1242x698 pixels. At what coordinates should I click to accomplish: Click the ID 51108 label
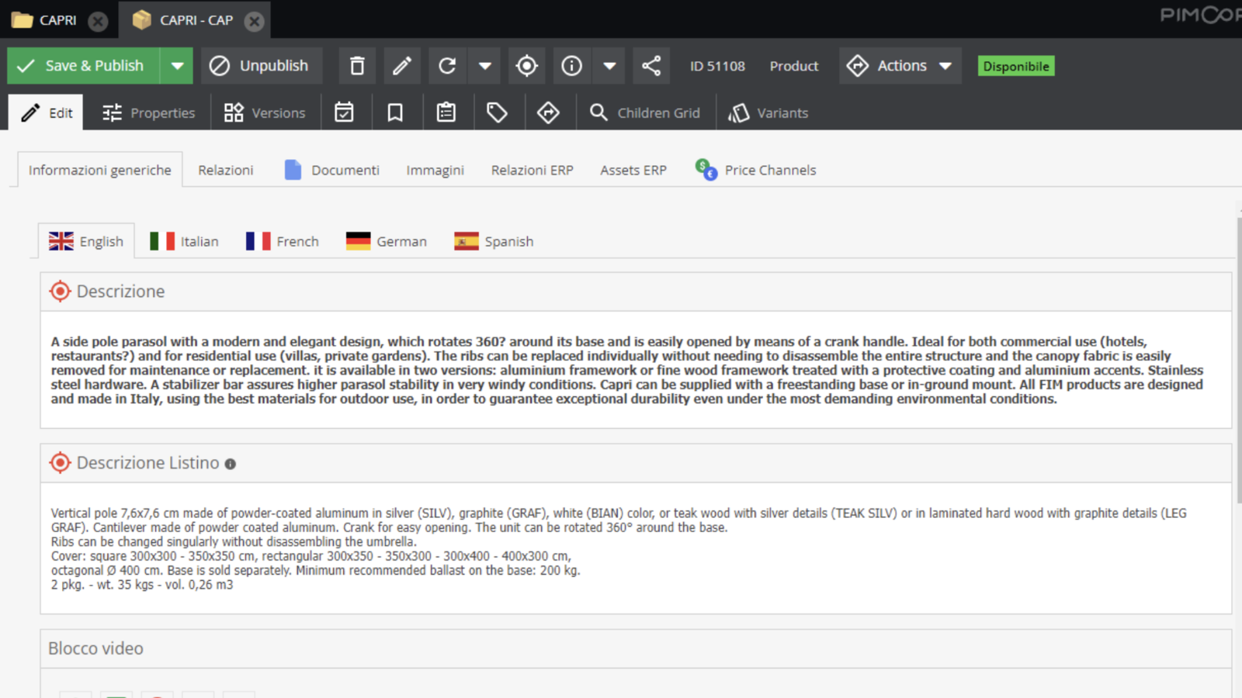point(717,67)
